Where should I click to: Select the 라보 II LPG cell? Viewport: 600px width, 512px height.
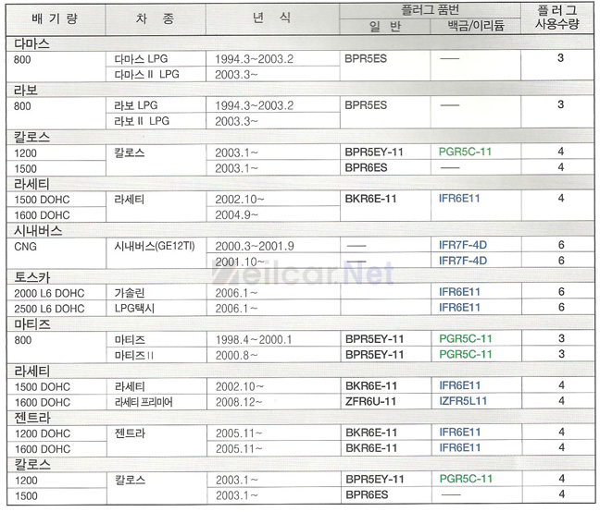pyautogui.click(x=142, y=121)
